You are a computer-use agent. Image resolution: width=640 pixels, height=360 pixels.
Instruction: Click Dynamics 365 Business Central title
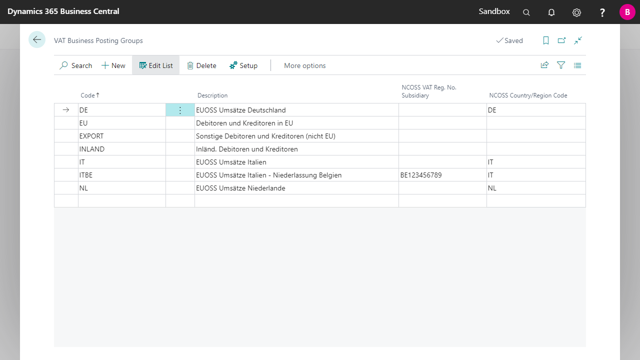click(63, 11)
